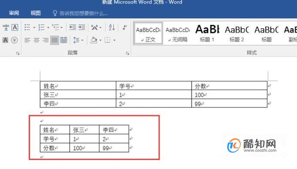Open shading color dropdown arrow
The image size is (297, 169).
click(101, 40)
